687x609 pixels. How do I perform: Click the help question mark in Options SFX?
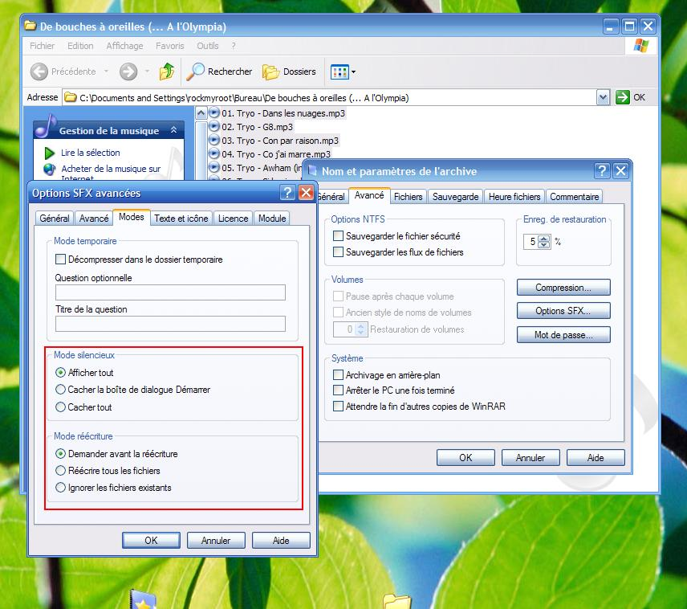click(x=287, y=193)
